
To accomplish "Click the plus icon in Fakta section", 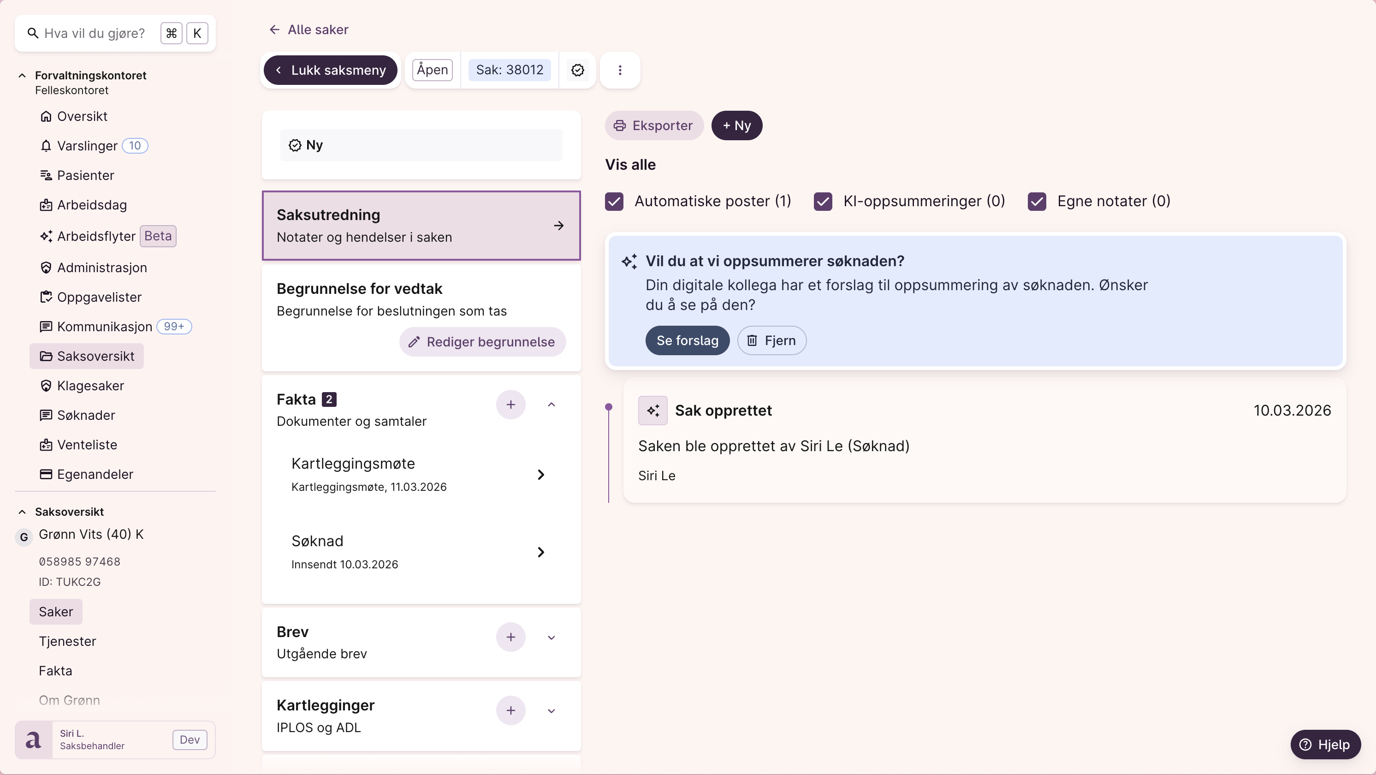I will pyautogui.click(x=510, y=405).
